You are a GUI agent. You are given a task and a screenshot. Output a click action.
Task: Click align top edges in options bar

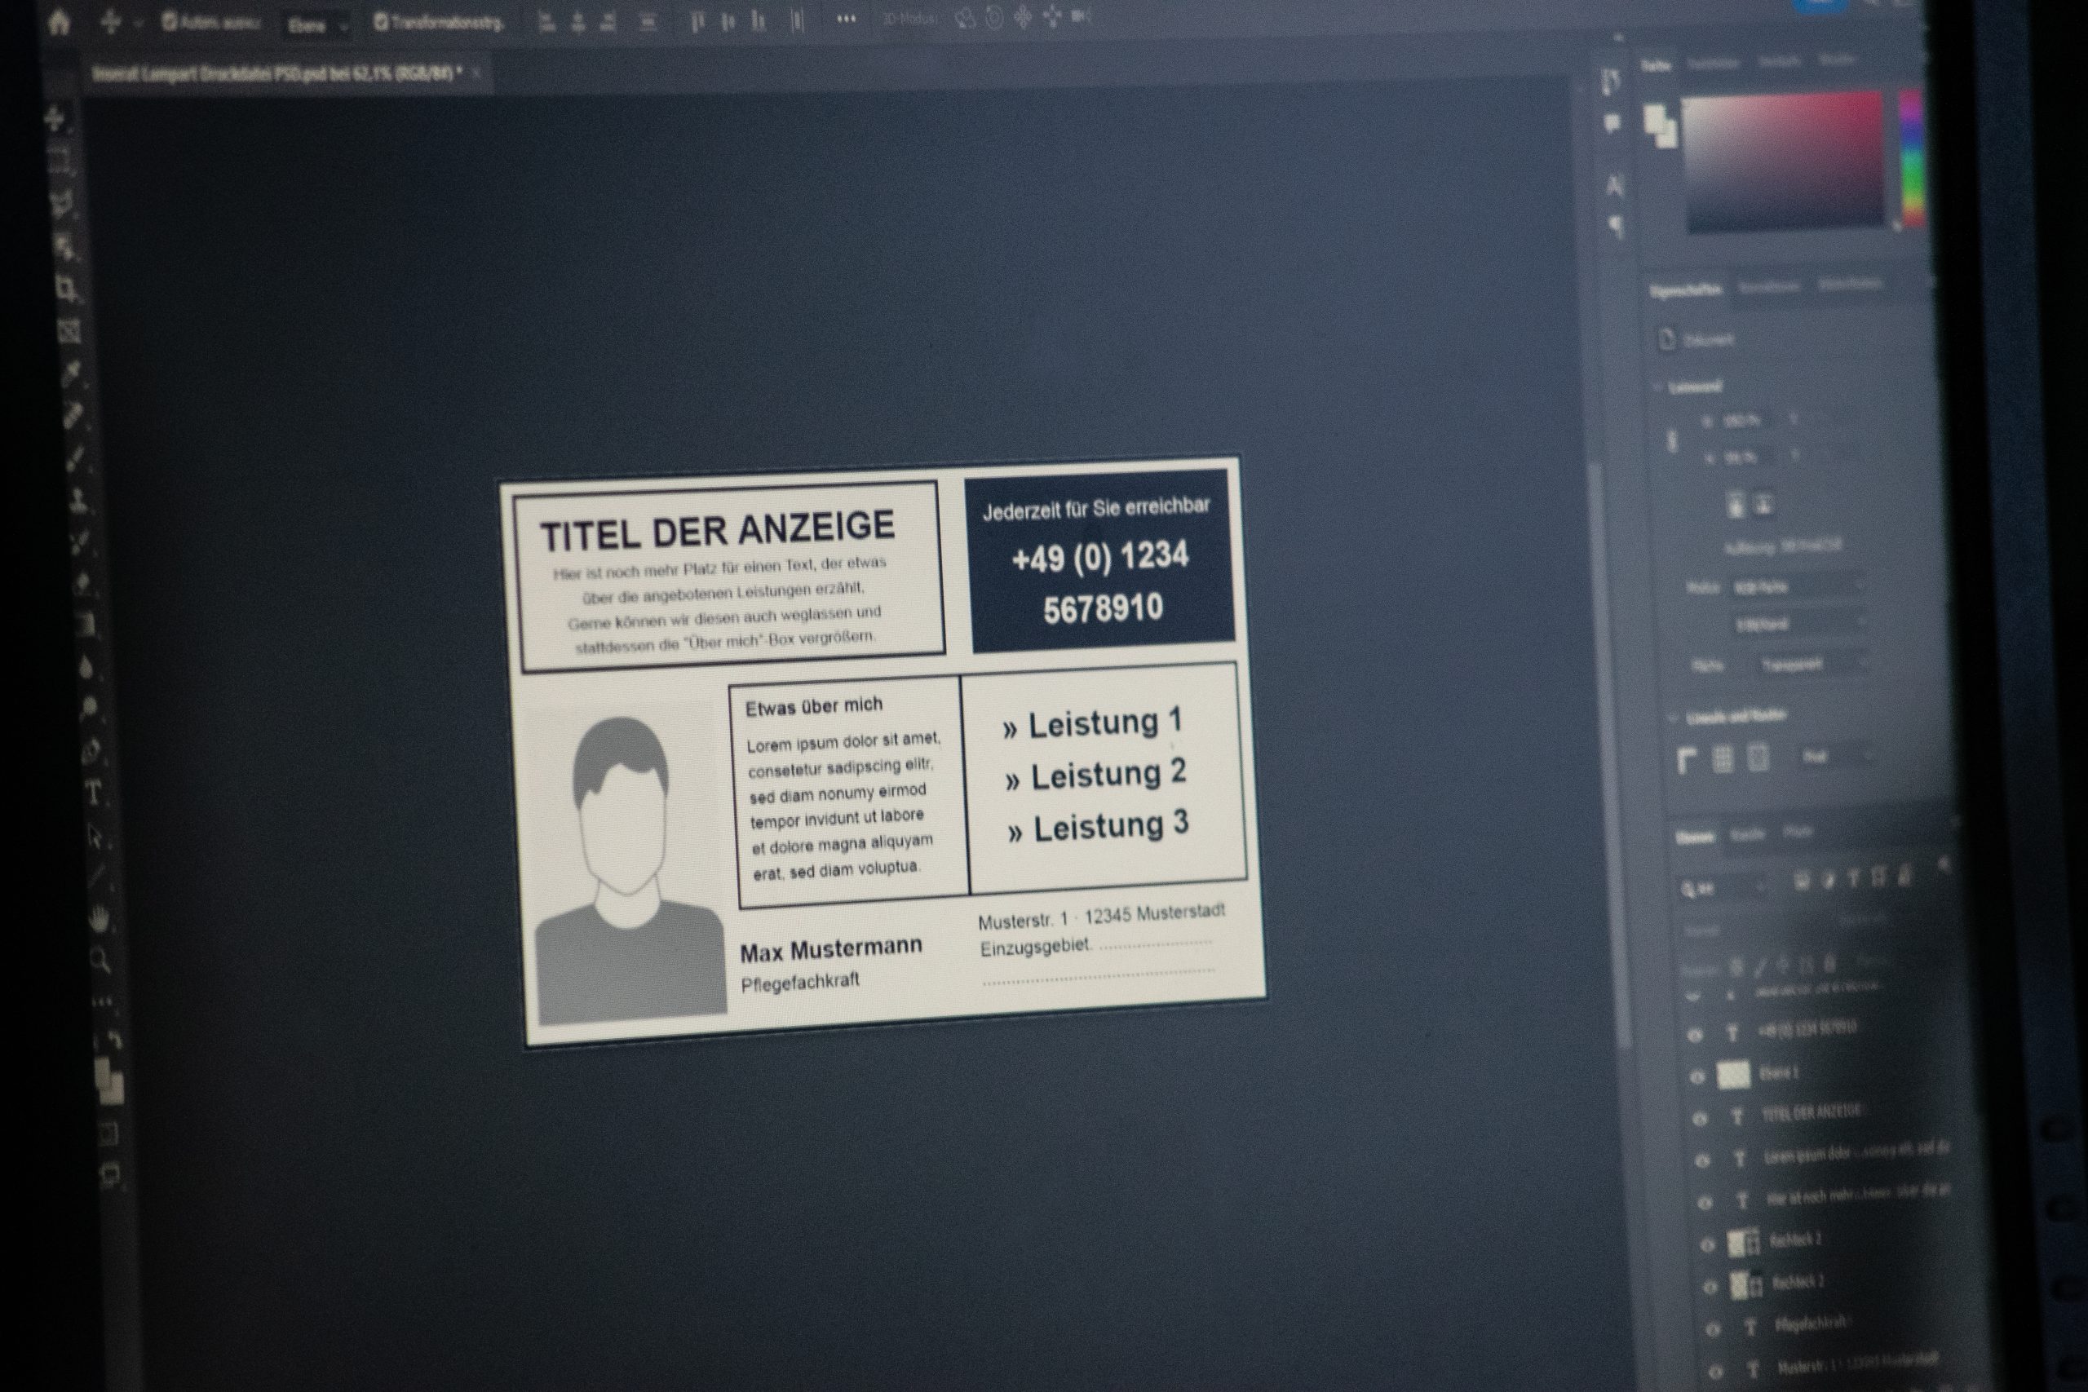(x=697, y=22)
